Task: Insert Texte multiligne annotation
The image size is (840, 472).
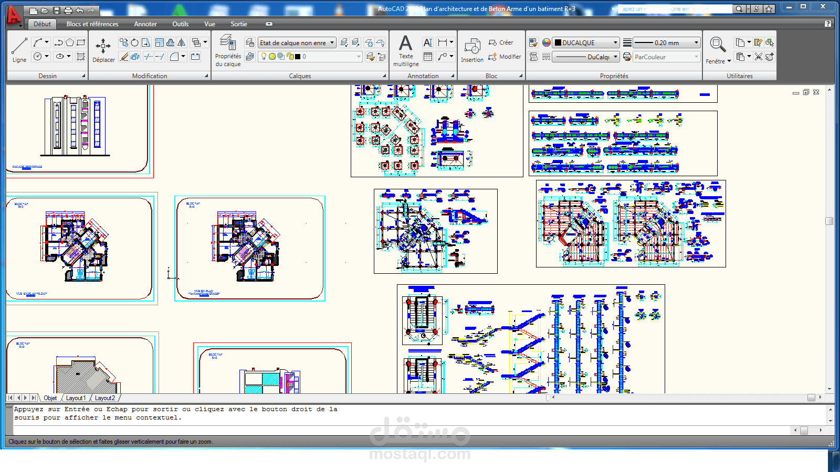Action: [406, 50]
